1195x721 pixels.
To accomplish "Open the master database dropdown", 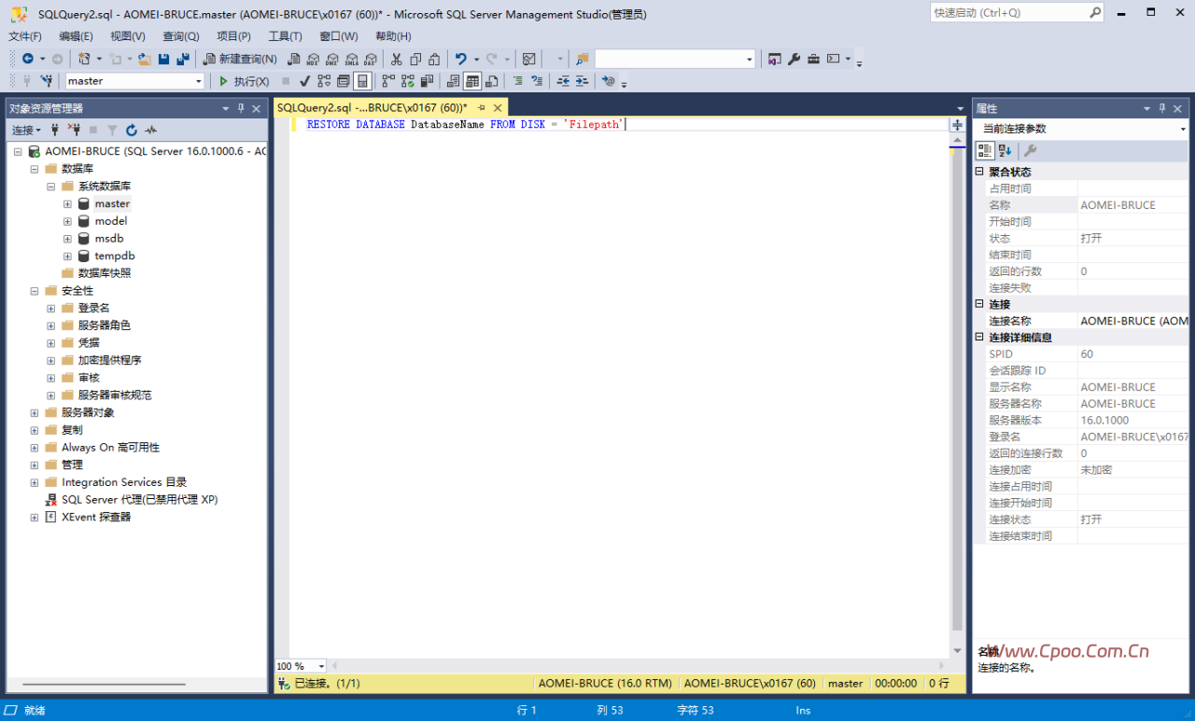I will pyautogui.click(x=134, y=81).
